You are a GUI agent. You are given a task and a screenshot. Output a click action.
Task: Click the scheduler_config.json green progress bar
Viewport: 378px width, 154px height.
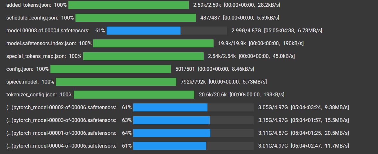point(136,18)
